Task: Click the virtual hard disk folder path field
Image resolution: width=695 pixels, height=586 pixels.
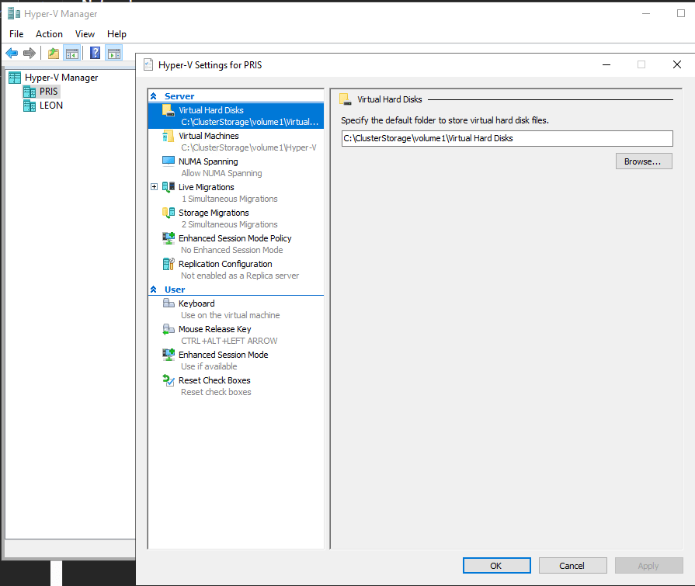Action: tap(506, 138)
